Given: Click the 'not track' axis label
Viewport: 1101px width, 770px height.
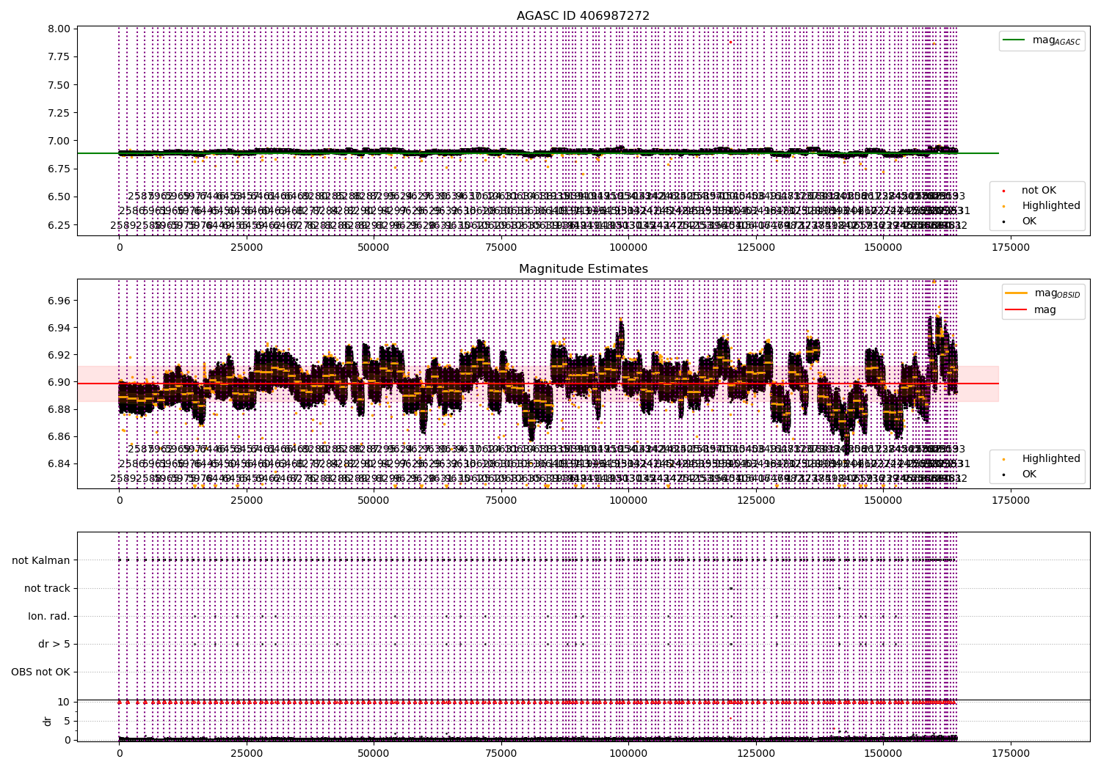Looking at the screenshot, I should 47,588.
